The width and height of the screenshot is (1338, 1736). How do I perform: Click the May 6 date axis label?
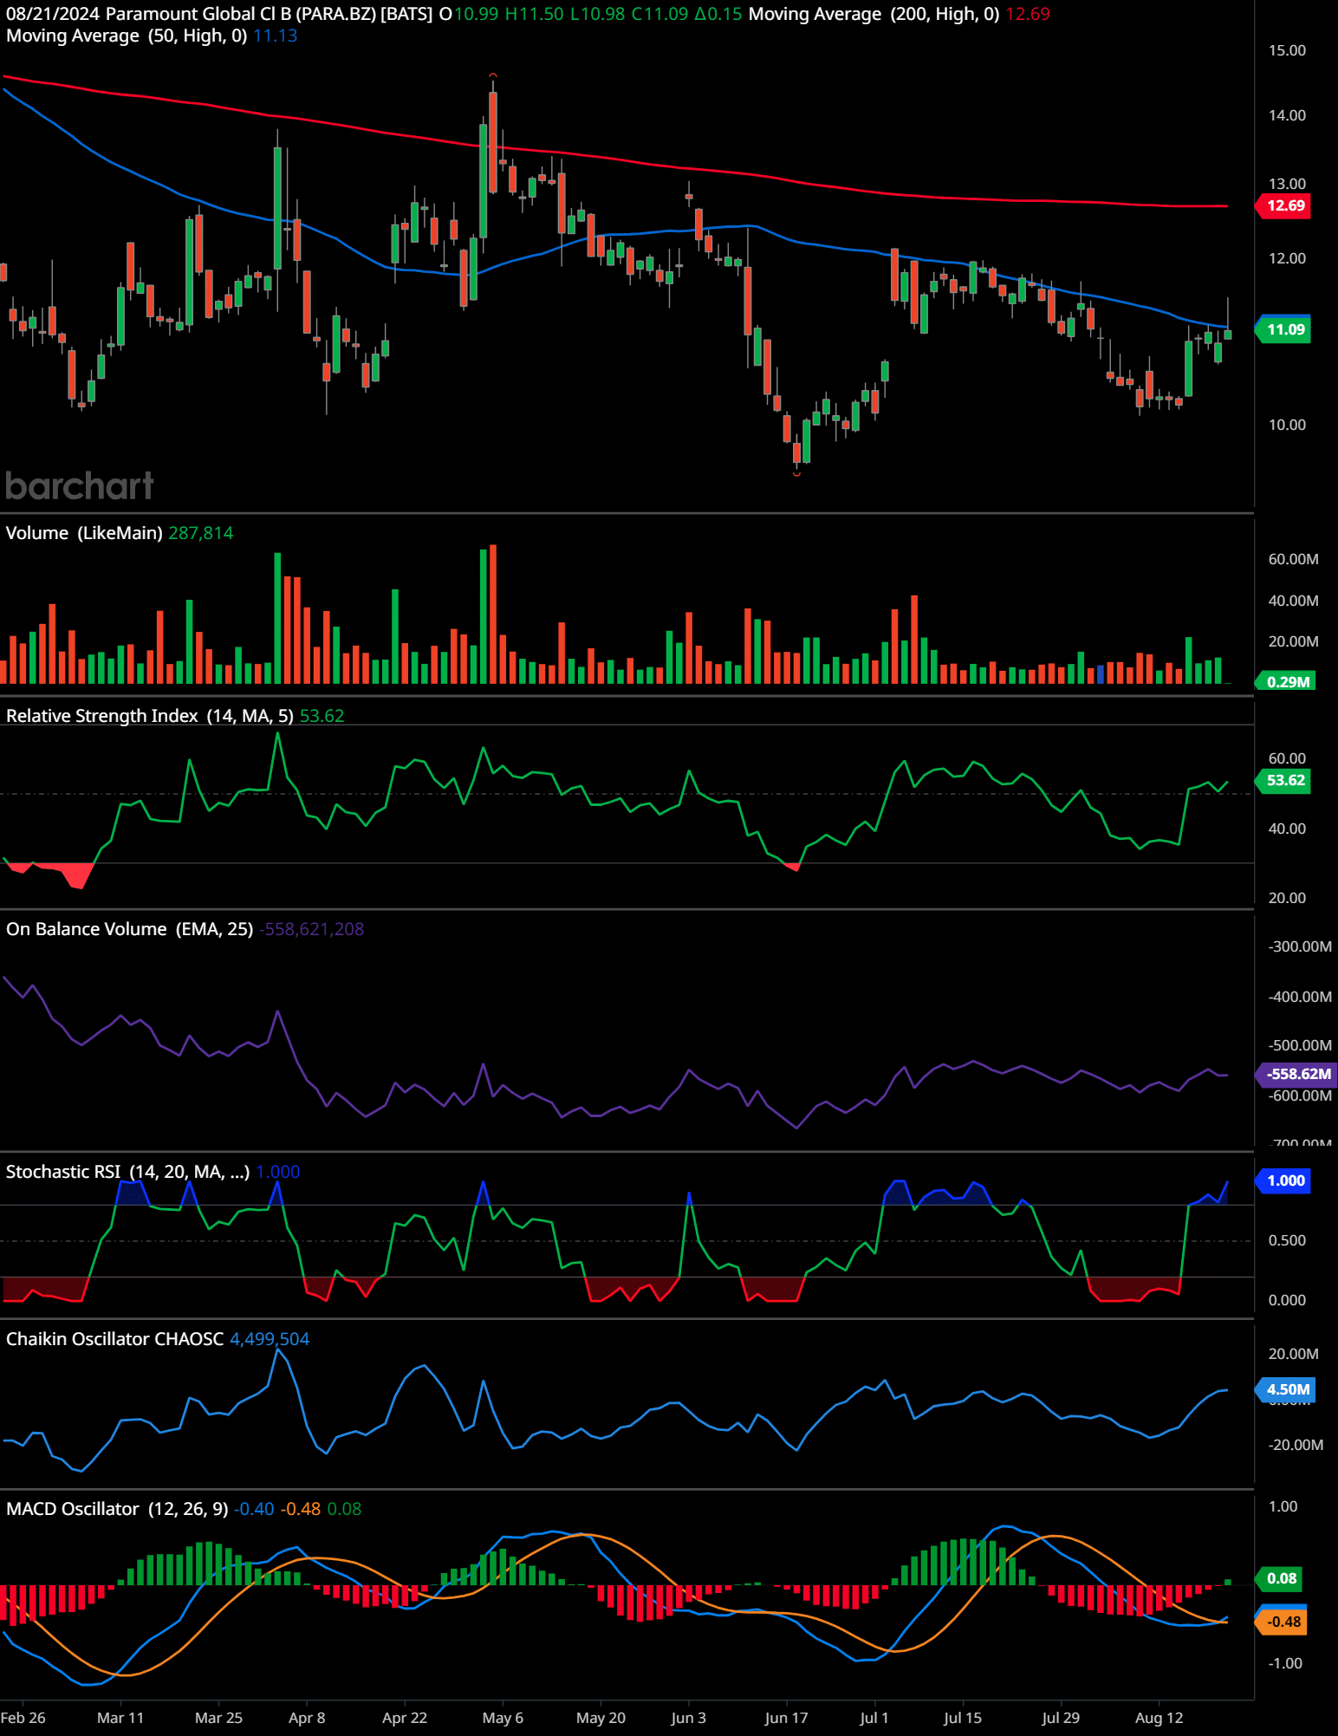coord(503,1718)
